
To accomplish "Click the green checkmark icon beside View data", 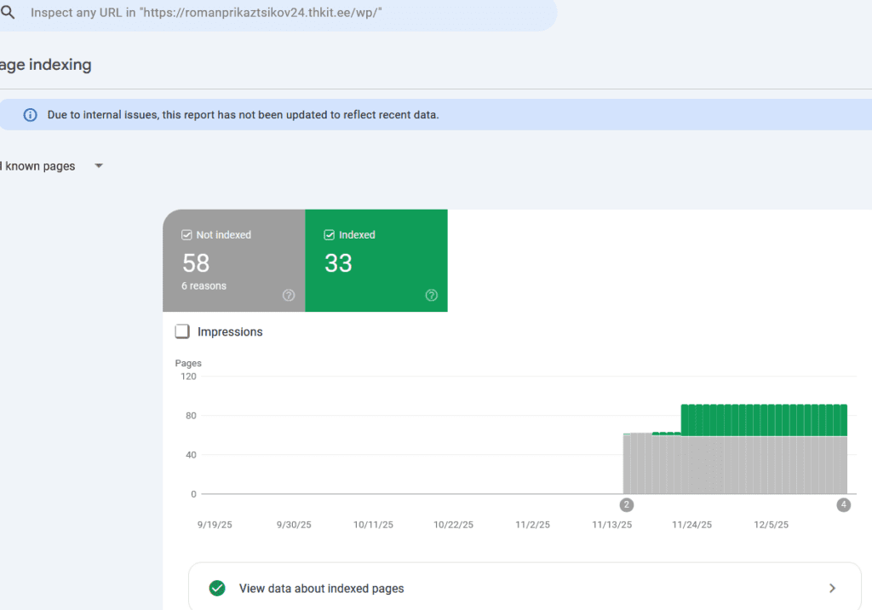I will [217, 588].
